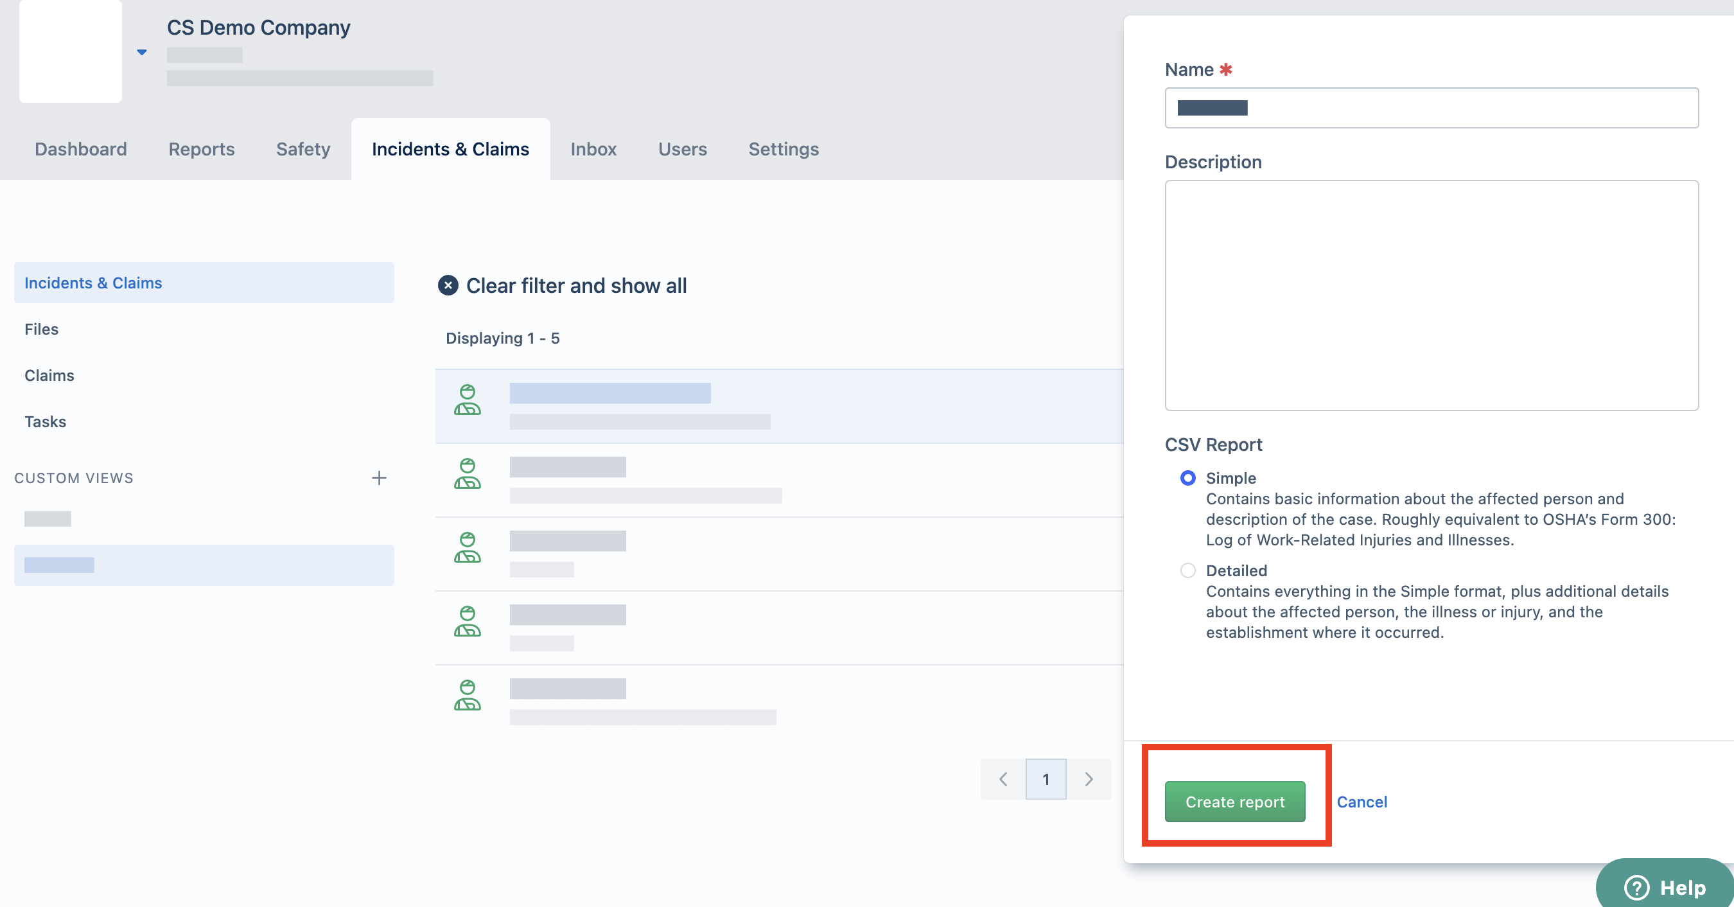Viewport: 1734px width, 907px height.
Task: Click Clear filter and show all
Action: [576, 285]
